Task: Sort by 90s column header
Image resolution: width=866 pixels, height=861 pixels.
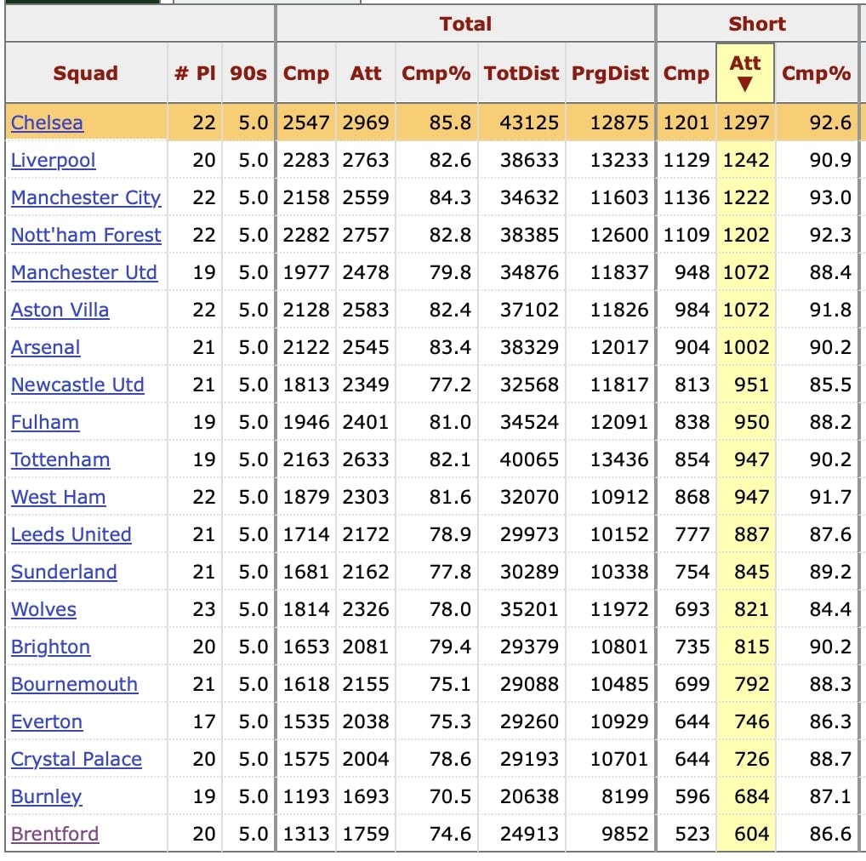Action: click(x=248, y=73)
